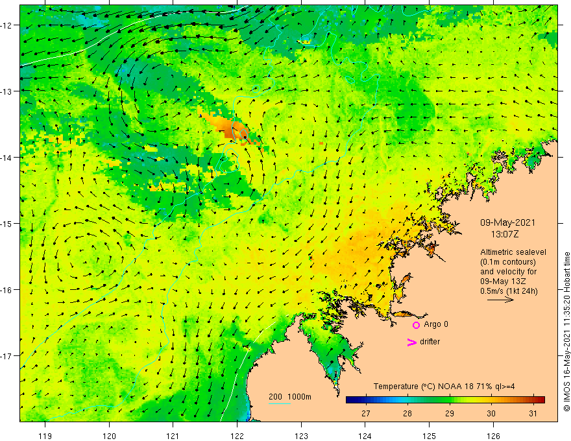The width and height of the screenshot is (571, 441).
Task: Click the "drifter" legend label
Action: pyautogui.click(x=430, y=342)
